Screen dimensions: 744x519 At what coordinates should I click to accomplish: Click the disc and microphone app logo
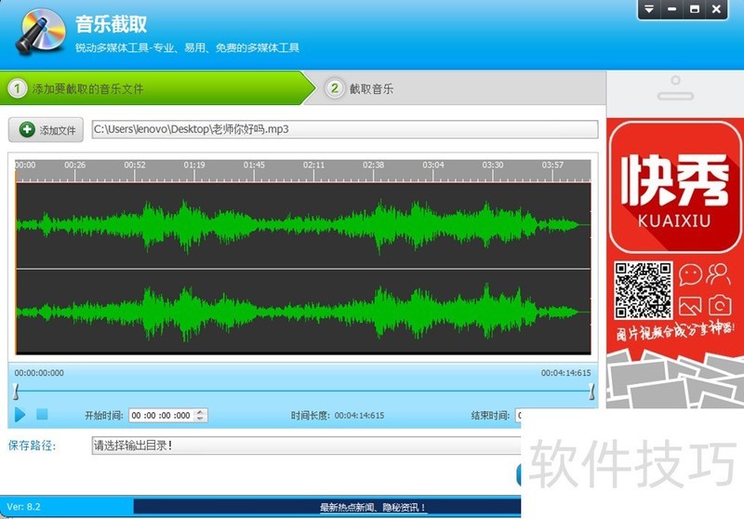click(x=40, y=32)
